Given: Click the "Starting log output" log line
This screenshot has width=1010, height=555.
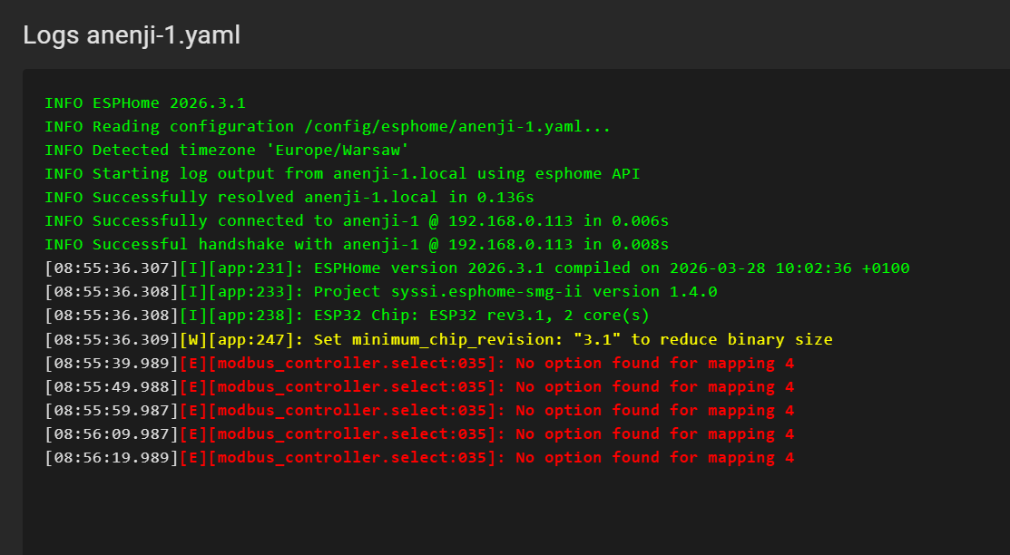Looking at the screenshot, I should coord(342,174).
